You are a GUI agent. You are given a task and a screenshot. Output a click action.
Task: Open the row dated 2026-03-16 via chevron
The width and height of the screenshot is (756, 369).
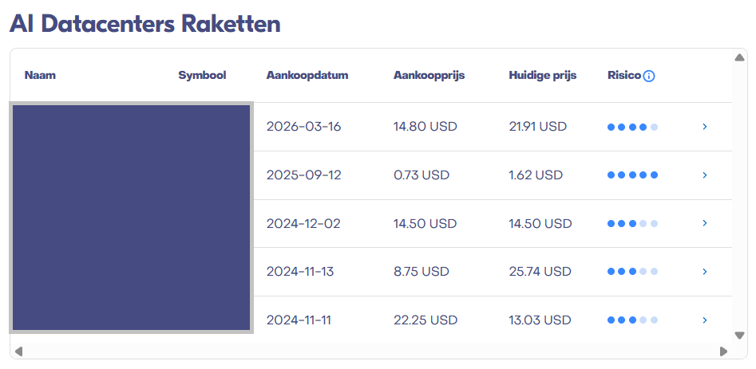pos(705,127)
